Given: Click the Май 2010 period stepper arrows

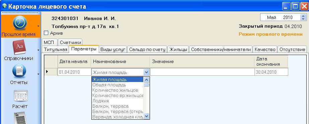Looking at the screenshot, I should click(x=303, y=17).
